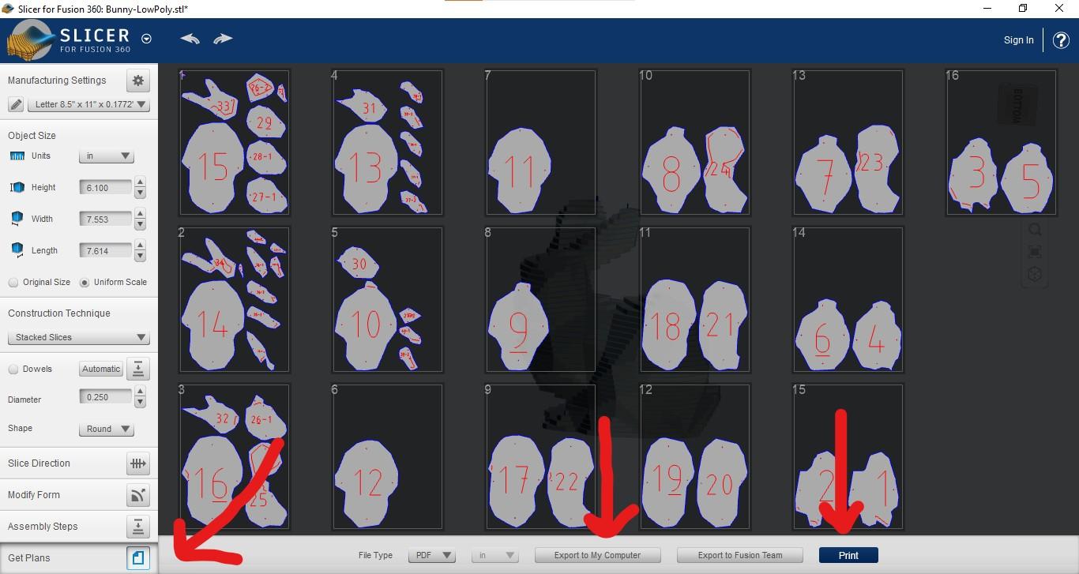Click the app icon in the title bar
This screenshot has width=1079, height=574.
pos(9,9)
